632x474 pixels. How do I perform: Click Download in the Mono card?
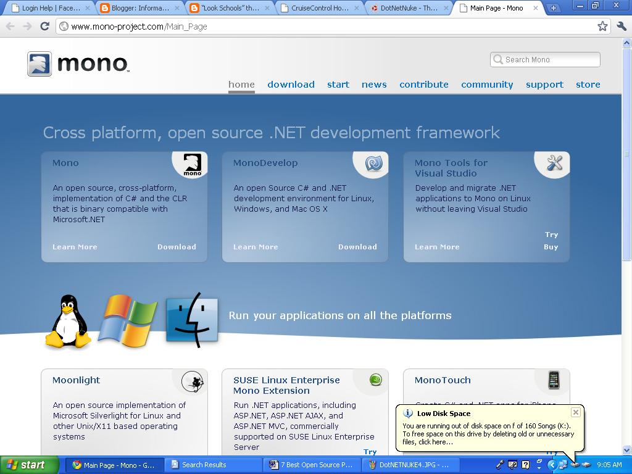tap(177, 247)
